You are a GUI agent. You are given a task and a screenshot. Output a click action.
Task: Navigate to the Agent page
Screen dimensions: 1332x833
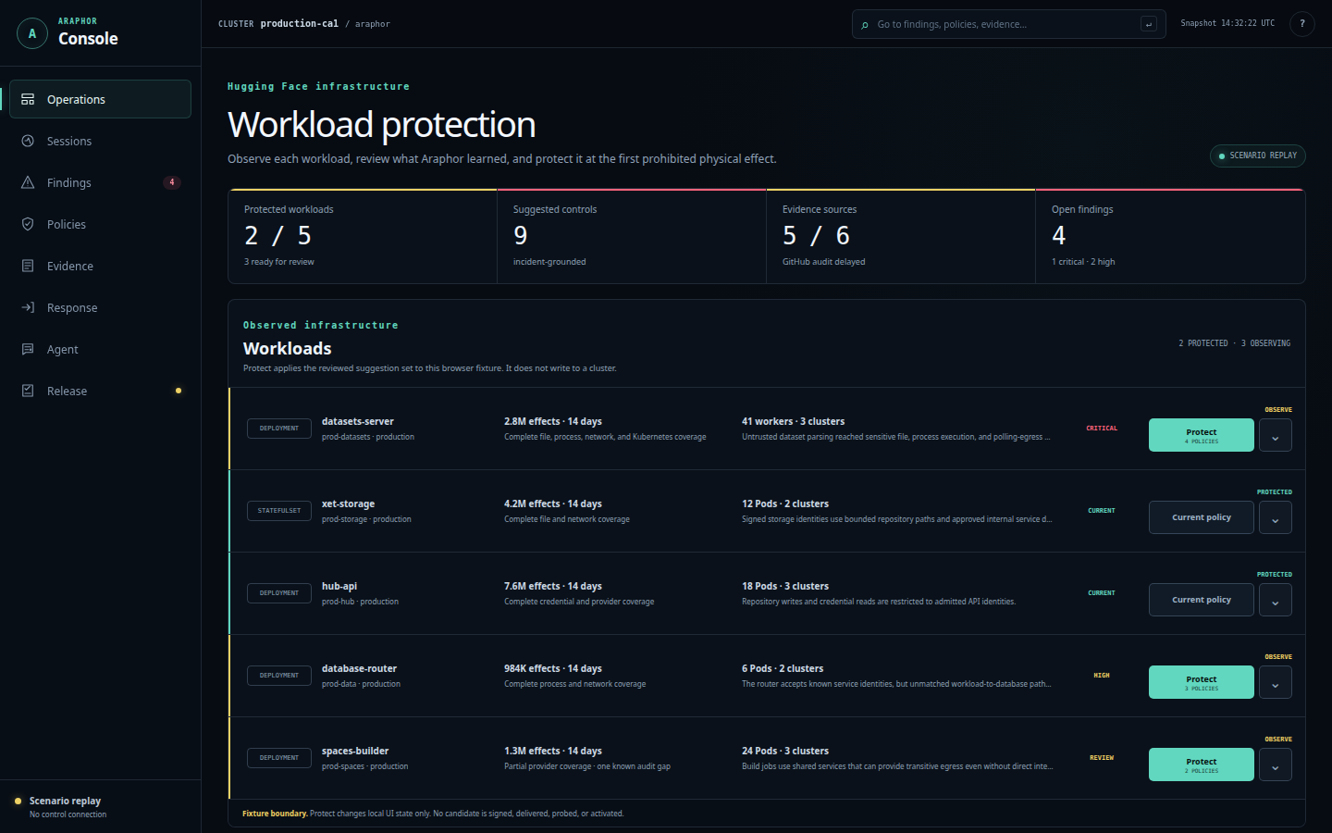[x=100, y=349]
